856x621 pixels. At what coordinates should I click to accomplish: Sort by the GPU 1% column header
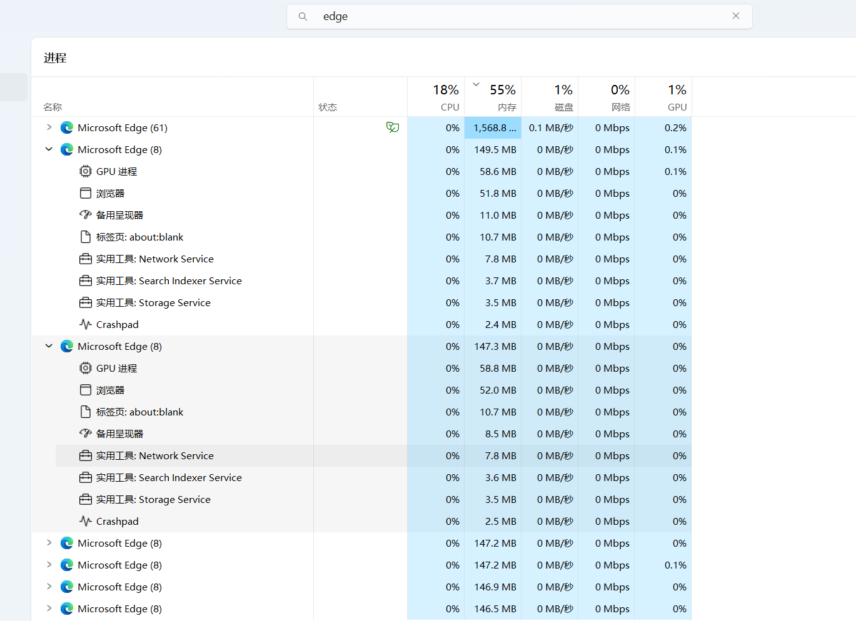click(x=663, y=97)
